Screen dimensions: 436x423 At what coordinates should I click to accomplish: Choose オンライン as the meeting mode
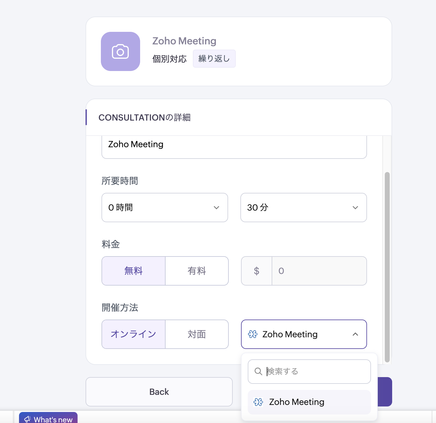(133, 334)
